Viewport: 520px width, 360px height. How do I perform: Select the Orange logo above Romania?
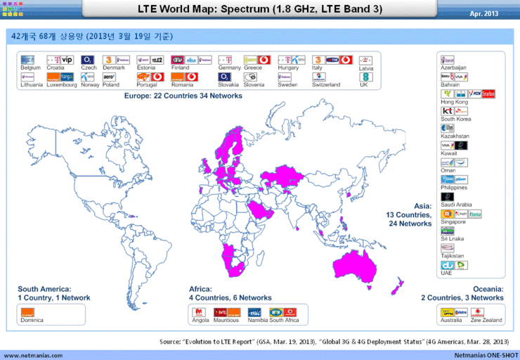[x=178, y=77]
